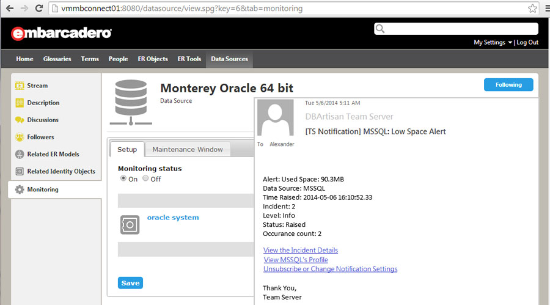
Task: Open View the Incident Details link
Action: [301, 250]
